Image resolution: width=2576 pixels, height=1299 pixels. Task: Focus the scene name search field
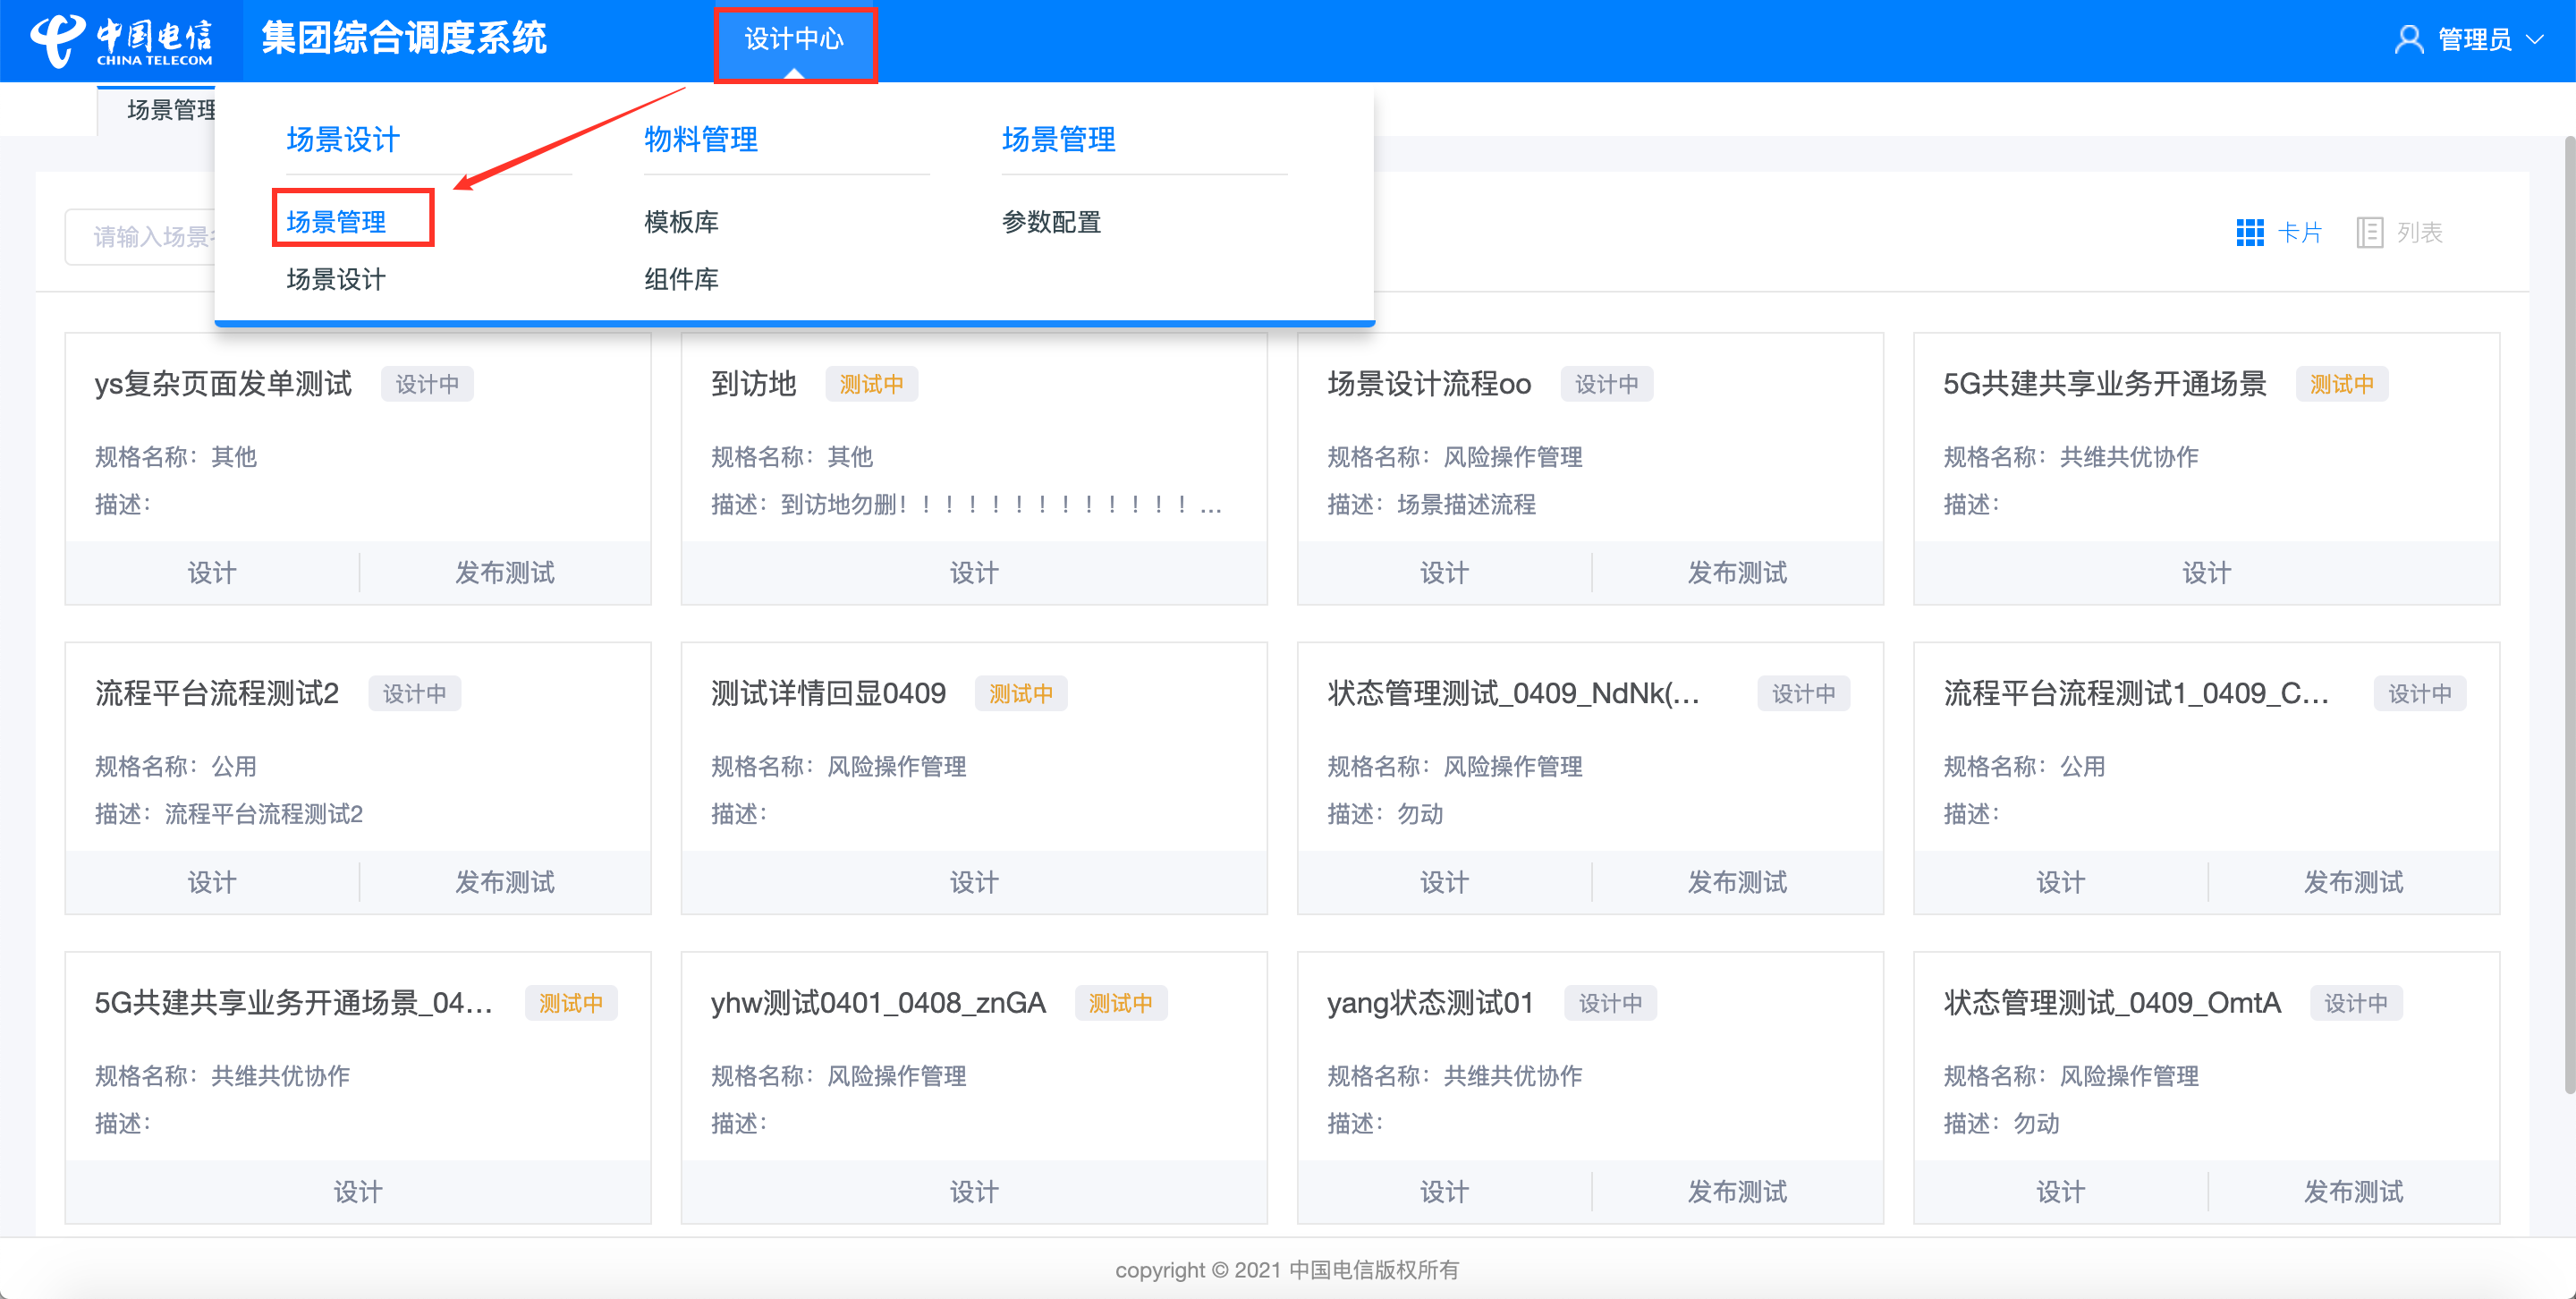140,236
